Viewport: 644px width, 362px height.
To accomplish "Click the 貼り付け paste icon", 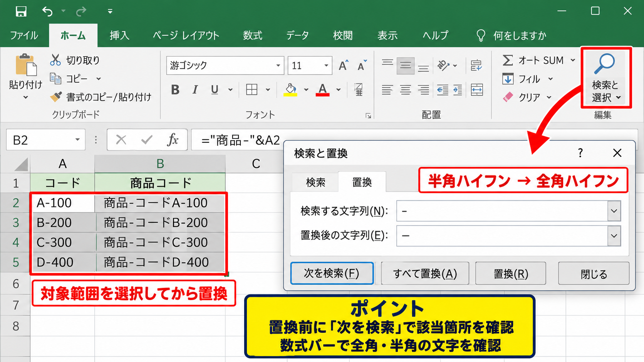I will [x=26, y=65].
